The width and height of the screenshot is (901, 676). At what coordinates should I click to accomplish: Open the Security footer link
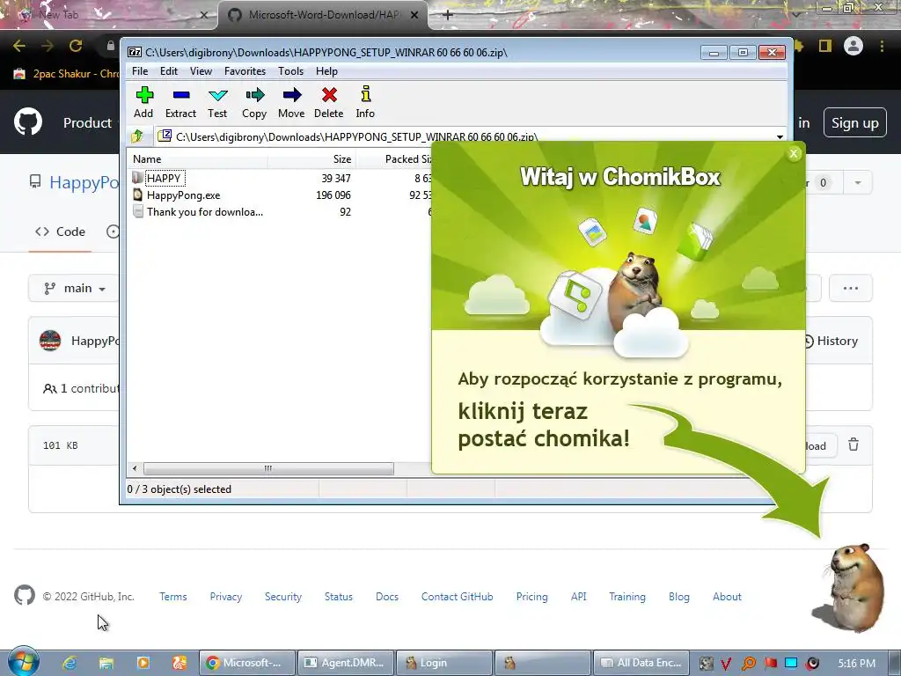click(282, 597)
